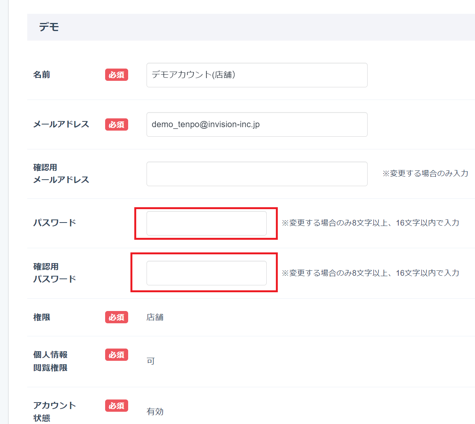This screenshot has width=475, height=424.
Task: Click the アカウント状態 field label
Action: [x=54, y=411]
